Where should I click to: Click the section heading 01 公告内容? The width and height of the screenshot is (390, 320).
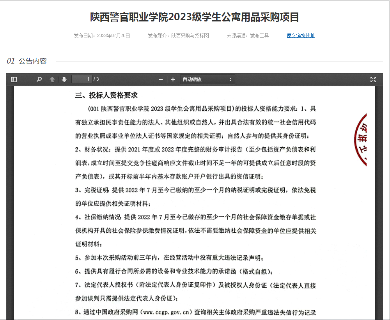click(x=27, y=61)
